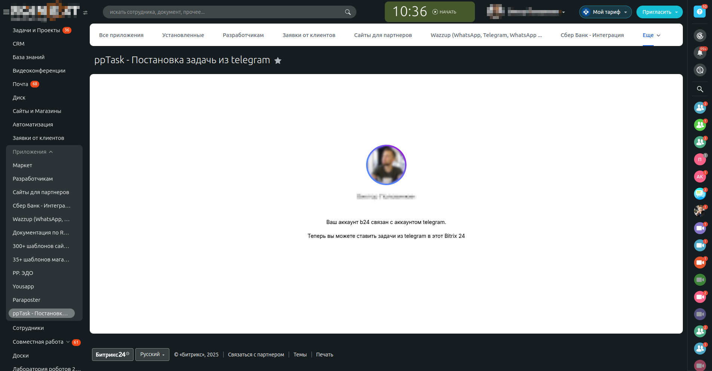Open Диск in the sidebar
Screen dimensions: 712x371
[19, 98]
